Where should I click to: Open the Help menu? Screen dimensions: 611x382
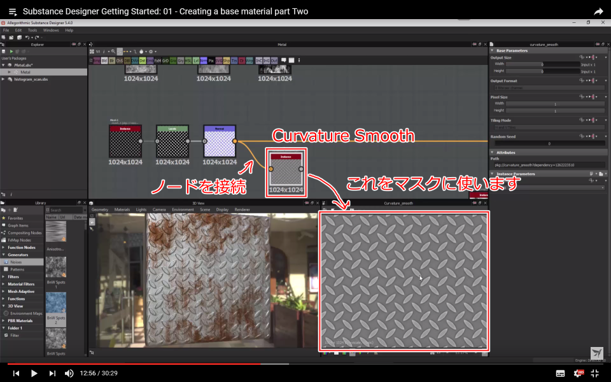coord(69,30)
